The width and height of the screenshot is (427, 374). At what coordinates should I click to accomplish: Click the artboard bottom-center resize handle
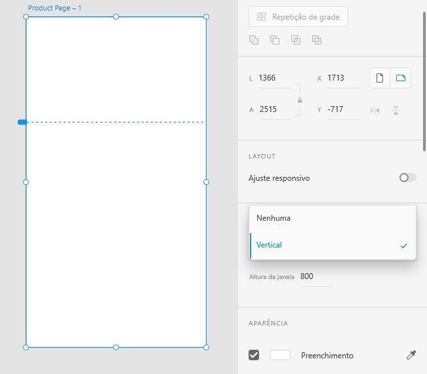tap(116, 347)
